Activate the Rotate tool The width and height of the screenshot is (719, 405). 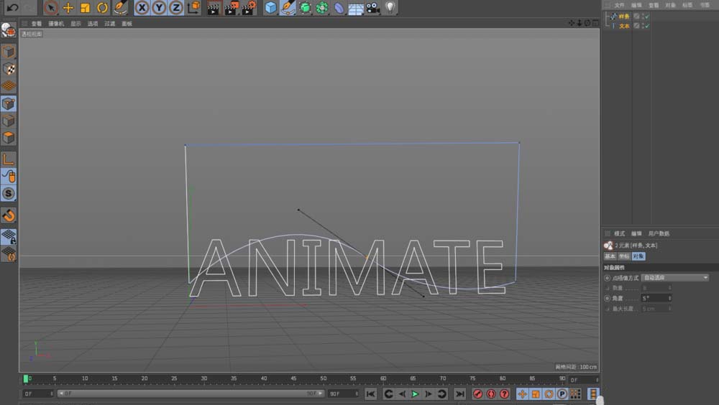(x=103, y=8)
